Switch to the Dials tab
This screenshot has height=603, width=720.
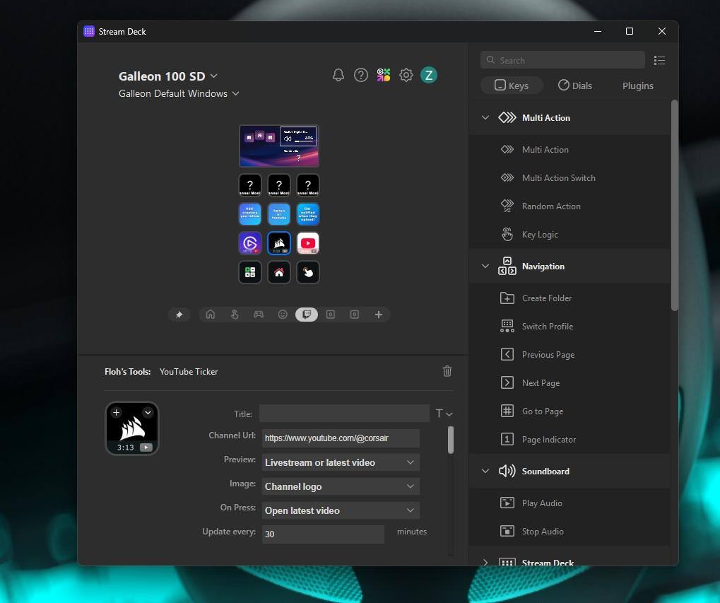click(x=575, y=86)
